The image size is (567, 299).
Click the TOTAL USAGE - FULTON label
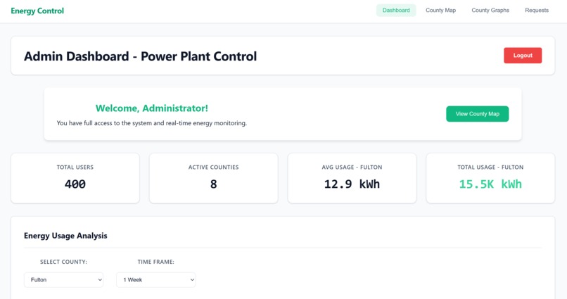pos(490,167)
